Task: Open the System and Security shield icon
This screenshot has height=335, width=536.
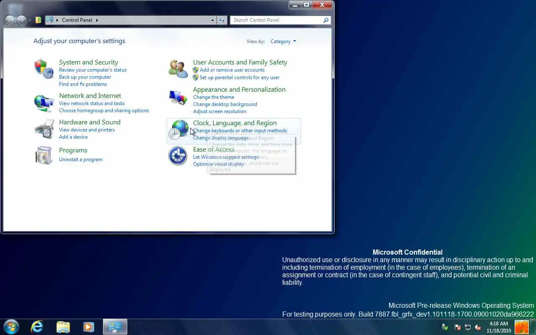Action: (x=44, y=68)
